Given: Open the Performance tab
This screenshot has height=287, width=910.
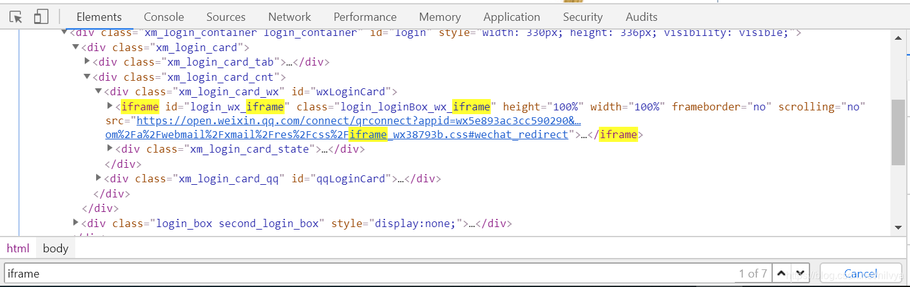Looking at the screenshot, I should point(365,17).
